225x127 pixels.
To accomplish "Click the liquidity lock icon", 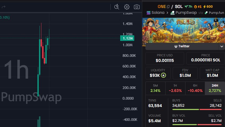I will coord(163,75).
